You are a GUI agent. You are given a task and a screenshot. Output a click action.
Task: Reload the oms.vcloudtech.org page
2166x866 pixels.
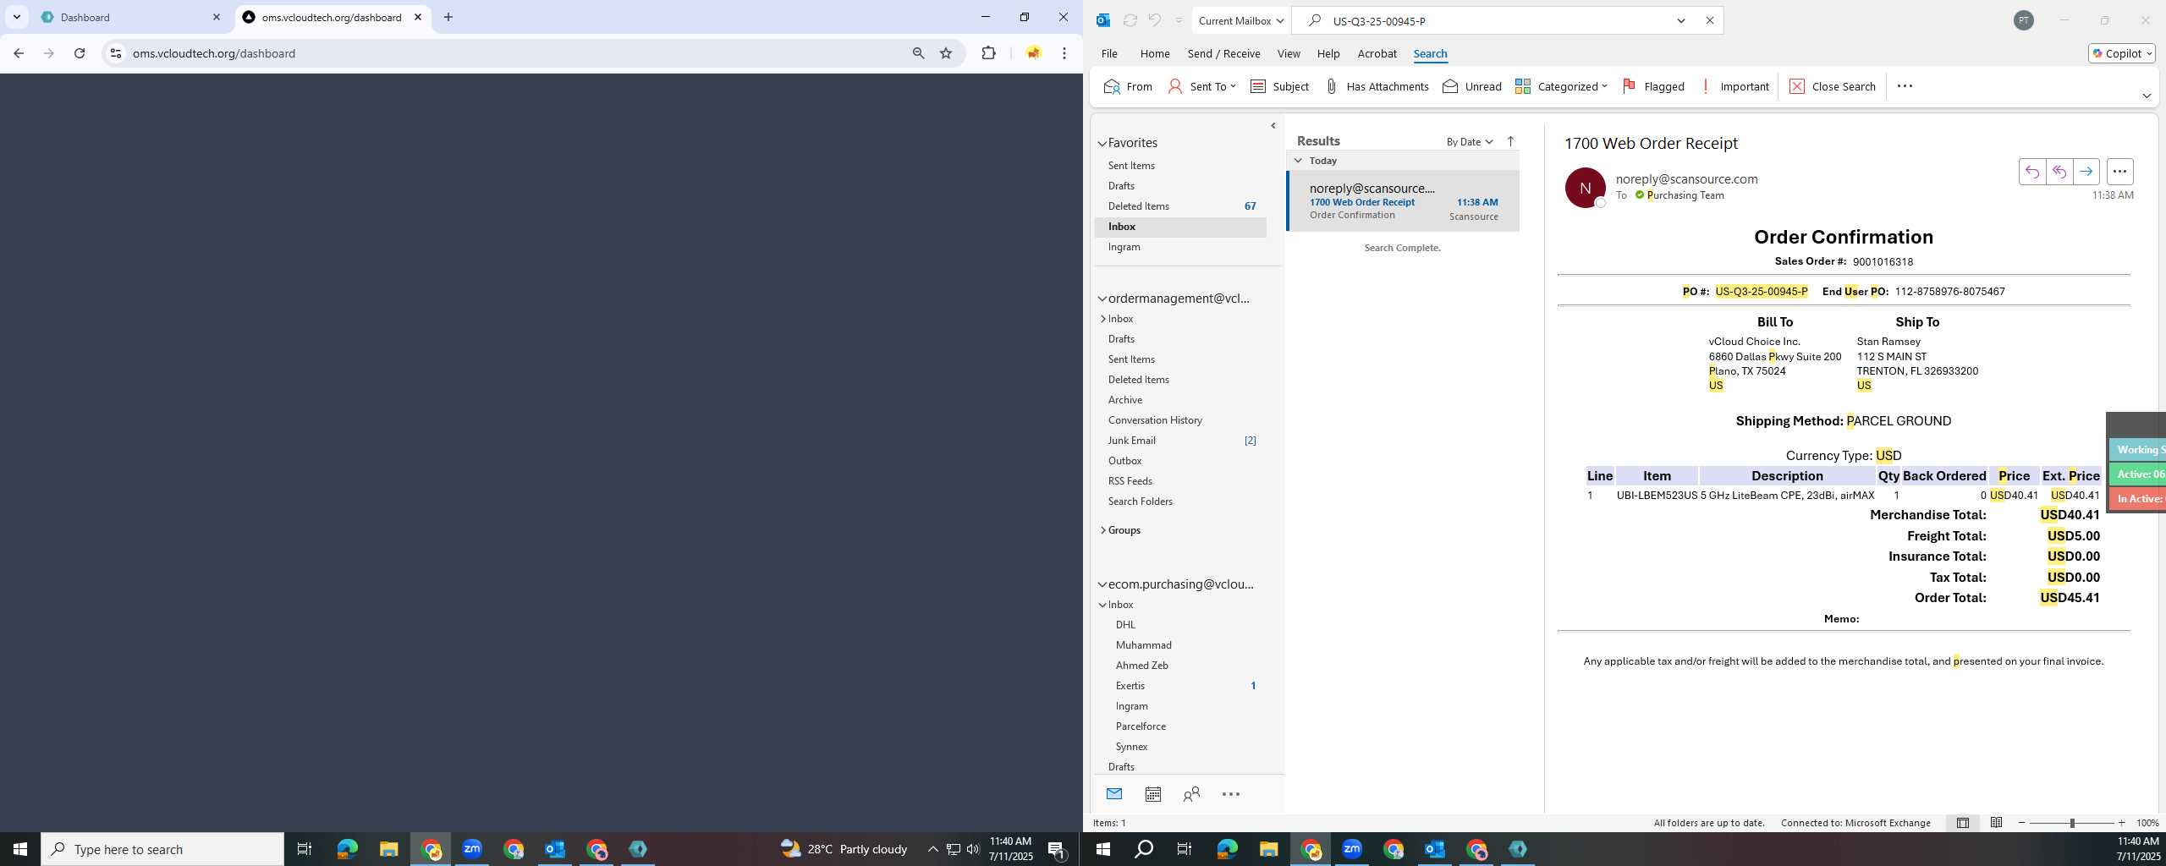pos(80,53)
